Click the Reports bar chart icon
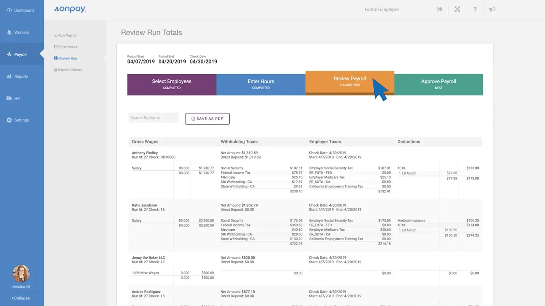The width and height of the screenshot is (545, 306). coord(9,76)
